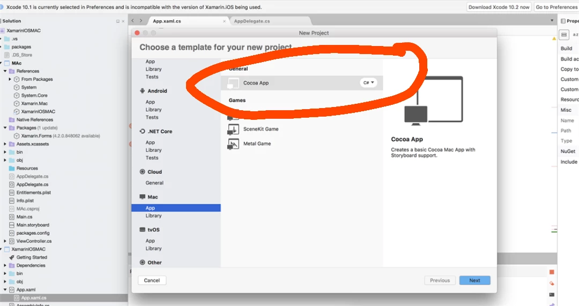This screenshot has width=579, height=306.
Task: Download Xcode 10.2 now
Action: [499, 7]
